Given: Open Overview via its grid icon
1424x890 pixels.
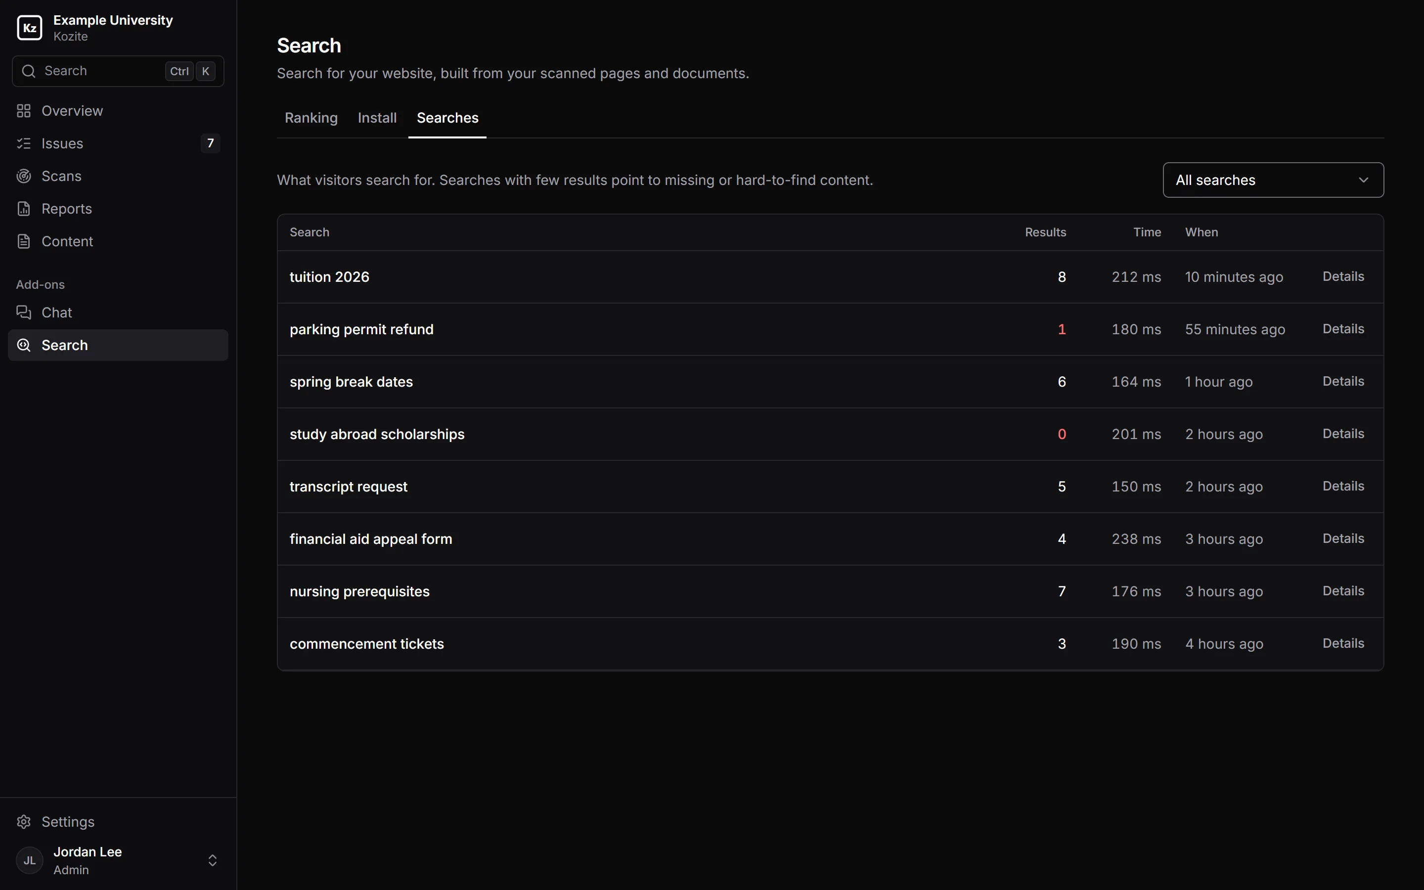Looking at the screenshot, I should (x=24, y=111).
